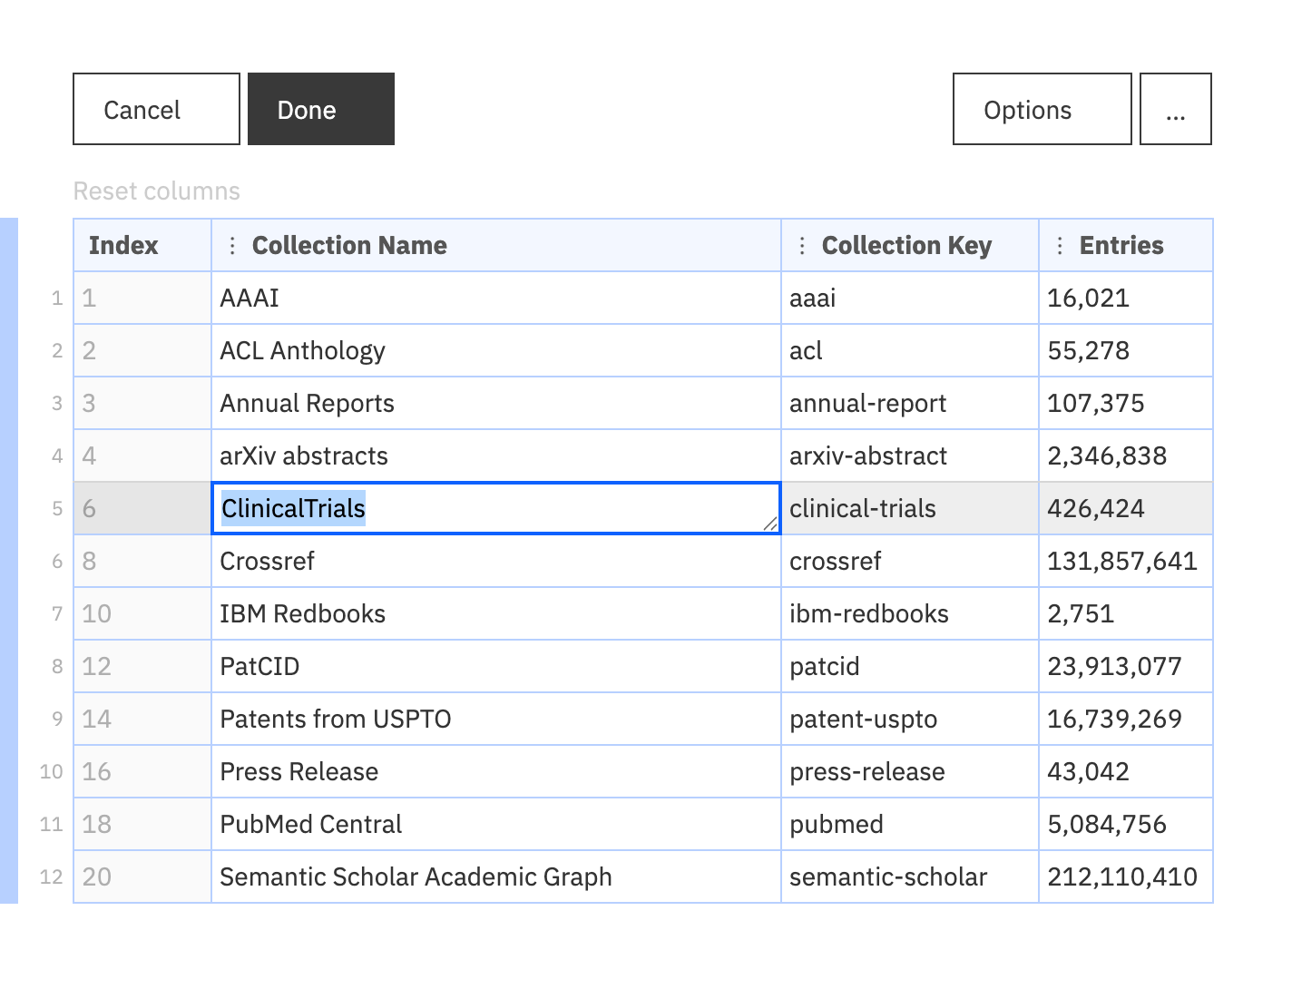
Task: Select the Press Release cell
Action: [x=496, y=771]
